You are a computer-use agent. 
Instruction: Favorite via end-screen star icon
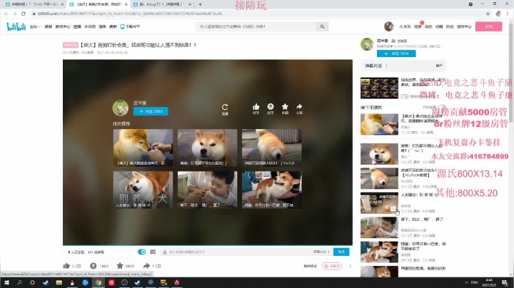click(x=285, y=108)
